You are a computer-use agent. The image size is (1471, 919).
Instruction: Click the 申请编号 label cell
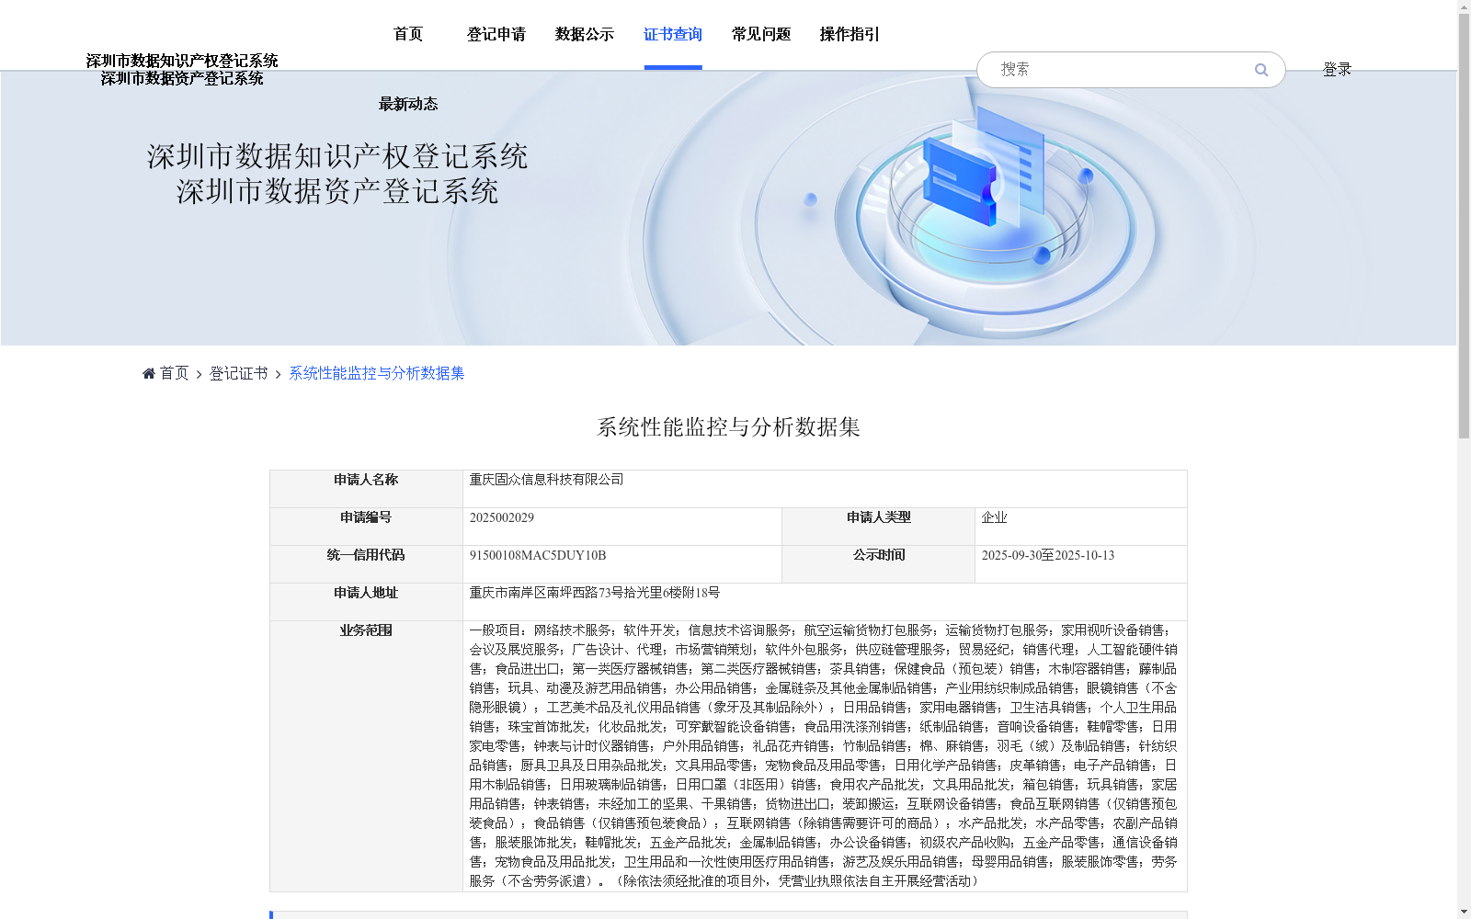(x=366, y=527)
